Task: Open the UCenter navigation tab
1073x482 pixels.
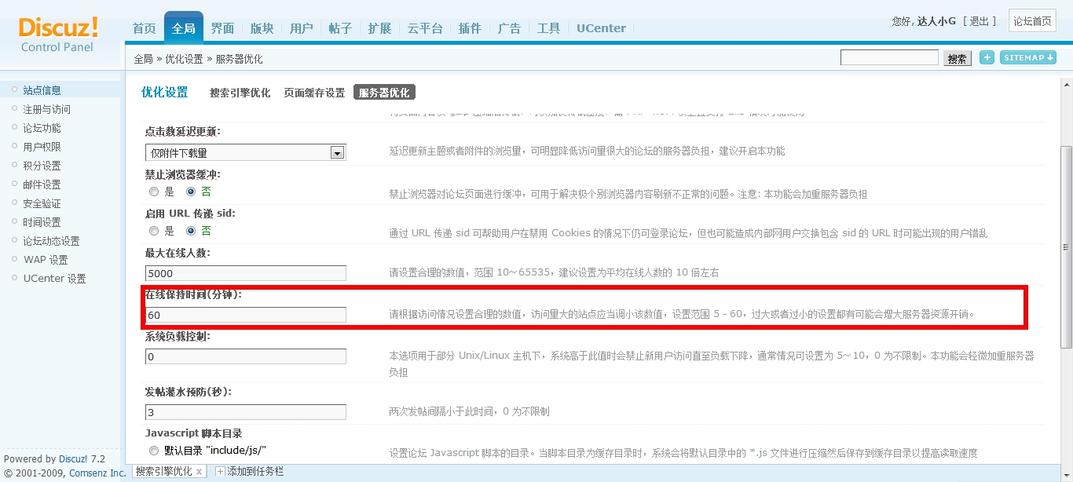Action: [x=601, y=28]
